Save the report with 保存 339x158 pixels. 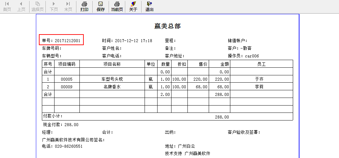100,6
